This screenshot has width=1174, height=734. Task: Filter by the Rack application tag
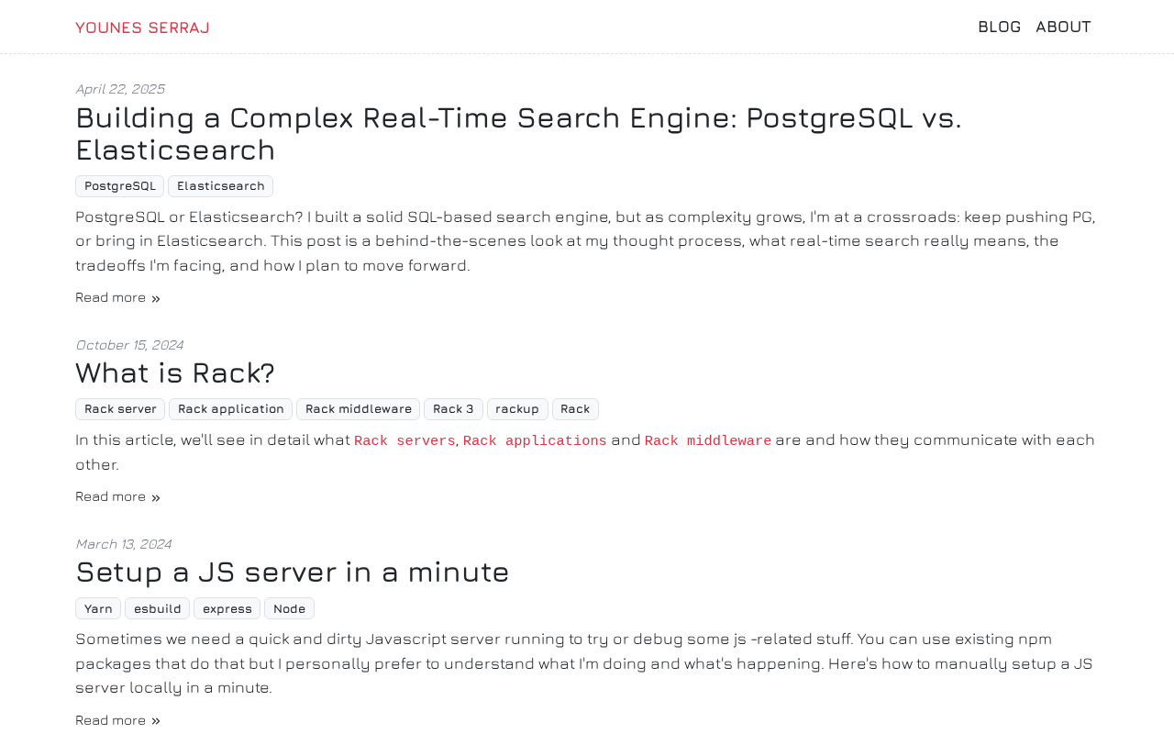coord(231,409)
